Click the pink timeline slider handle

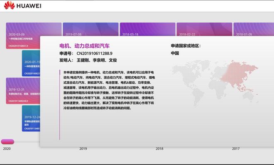tap(7, 142)
